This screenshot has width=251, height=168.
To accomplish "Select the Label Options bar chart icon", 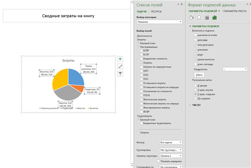I will pyautogui.click(x=214, y=18).
